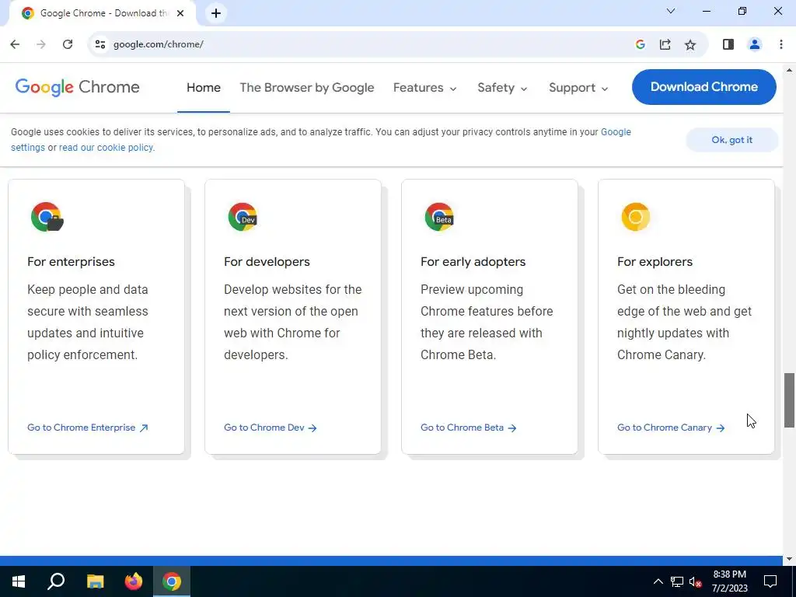796x597 pixels.
Task: Open the profile avatar icon
Action: point(754,44)
